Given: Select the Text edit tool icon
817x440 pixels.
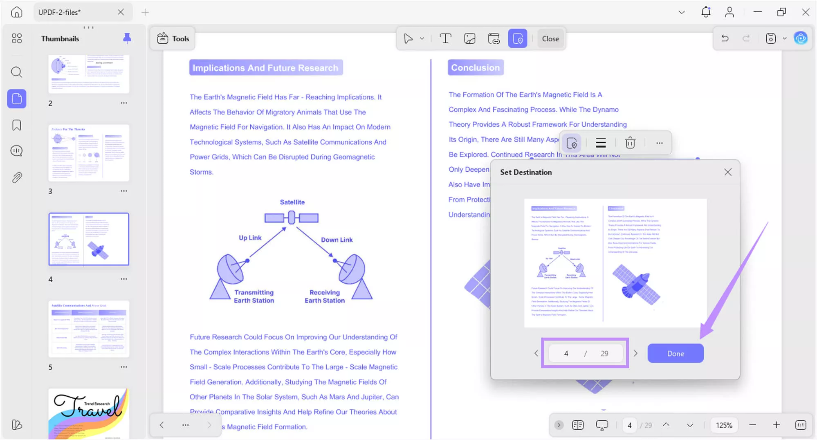Looking at the screenshot, I should point(445,38).
